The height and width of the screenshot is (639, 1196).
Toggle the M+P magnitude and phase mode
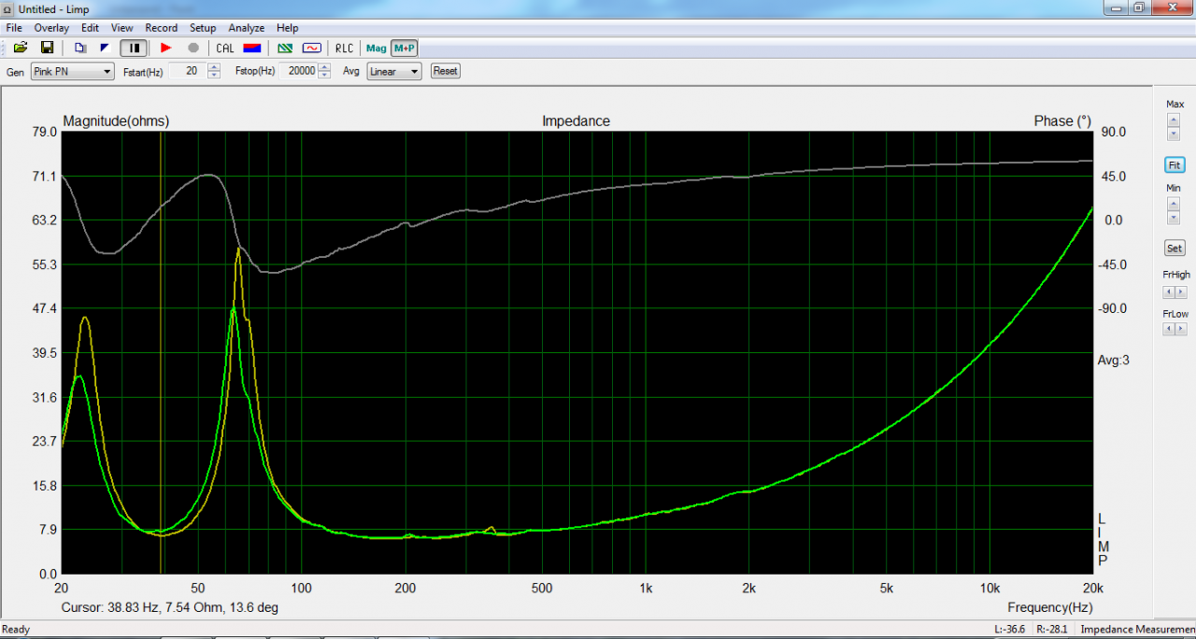coord(405,48)
